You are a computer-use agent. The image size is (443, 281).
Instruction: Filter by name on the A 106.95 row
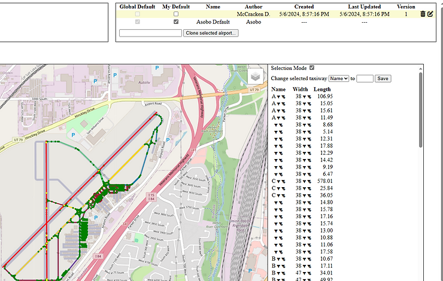pyautogui.click(x=278, y=97)
